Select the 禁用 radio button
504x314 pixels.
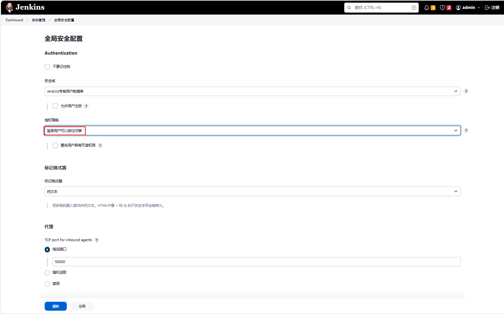47,284
